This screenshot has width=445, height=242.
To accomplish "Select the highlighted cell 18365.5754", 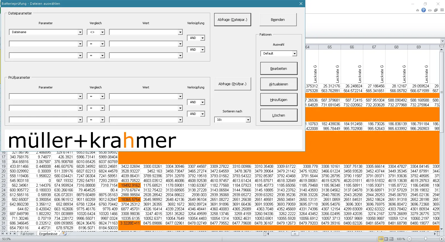I will (130, 199).
